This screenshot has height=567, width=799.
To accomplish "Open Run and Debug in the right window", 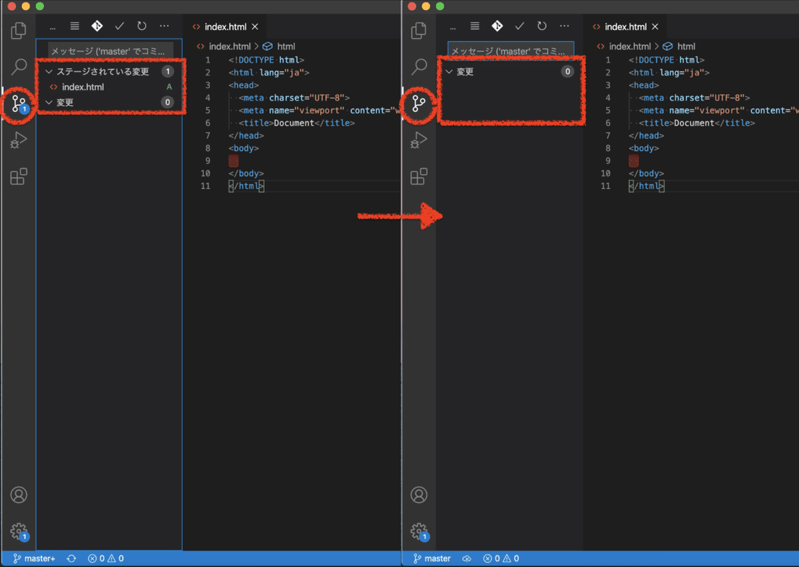I will [419, 140].
